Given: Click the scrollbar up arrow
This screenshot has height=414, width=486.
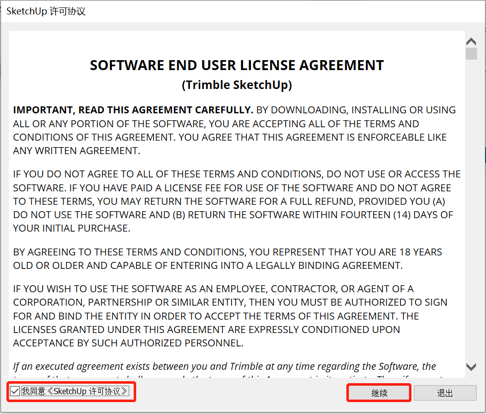Looking at the screenshot, I should coord(471,42).
